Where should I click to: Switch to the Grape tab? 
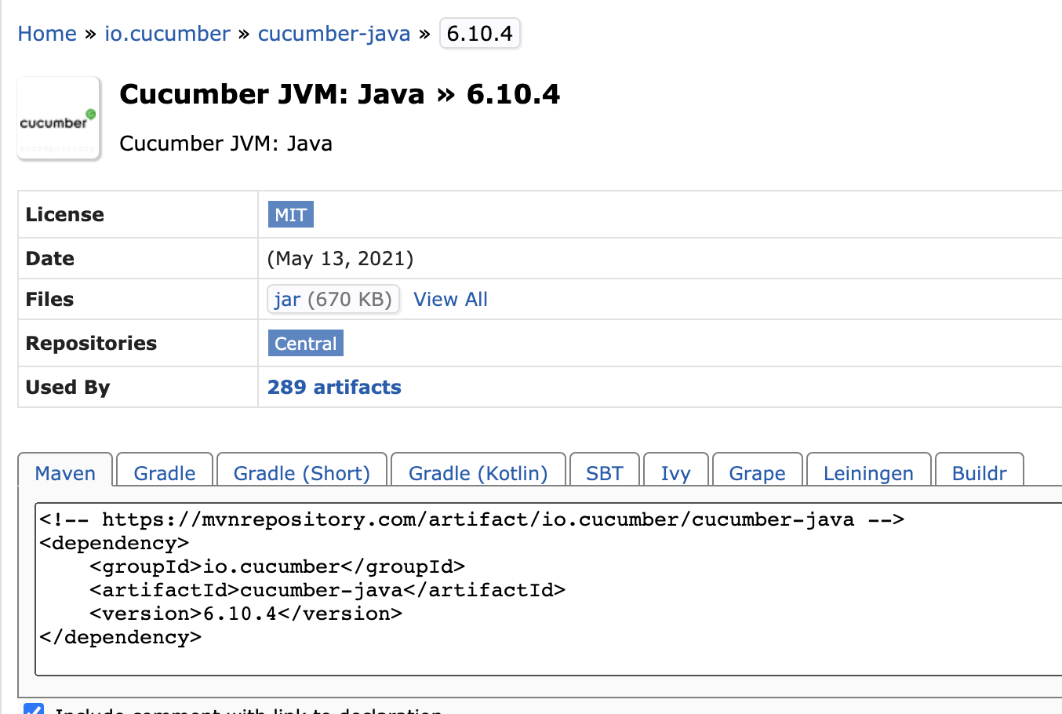tap(757, 472)
